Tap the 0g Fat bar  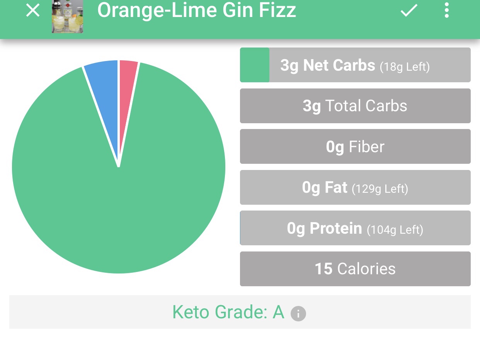tap(355, 187)
